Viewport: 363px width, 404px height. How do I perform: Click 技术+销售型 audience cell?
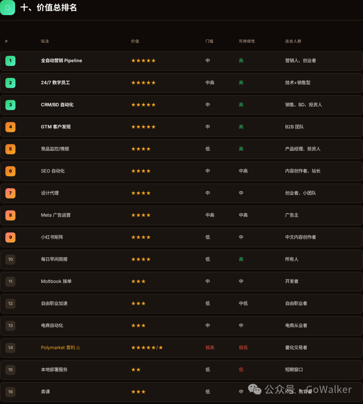[x=298, y=83]
